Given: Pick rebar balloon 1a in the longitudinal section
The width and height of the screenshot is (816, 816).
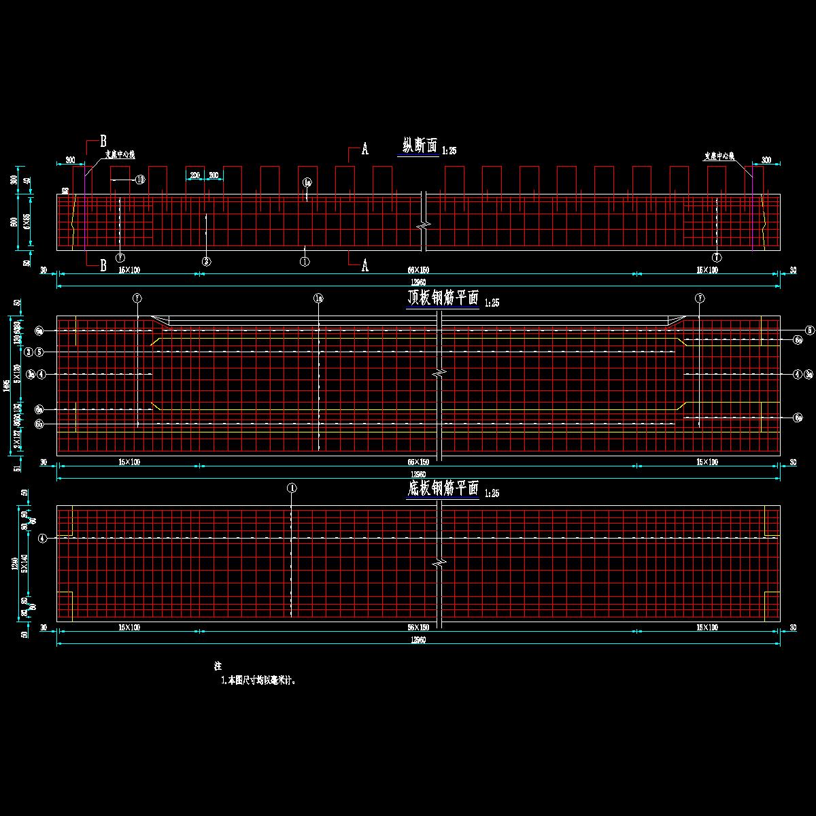Looking at the screenshot, I should click(x=307, y=182).
